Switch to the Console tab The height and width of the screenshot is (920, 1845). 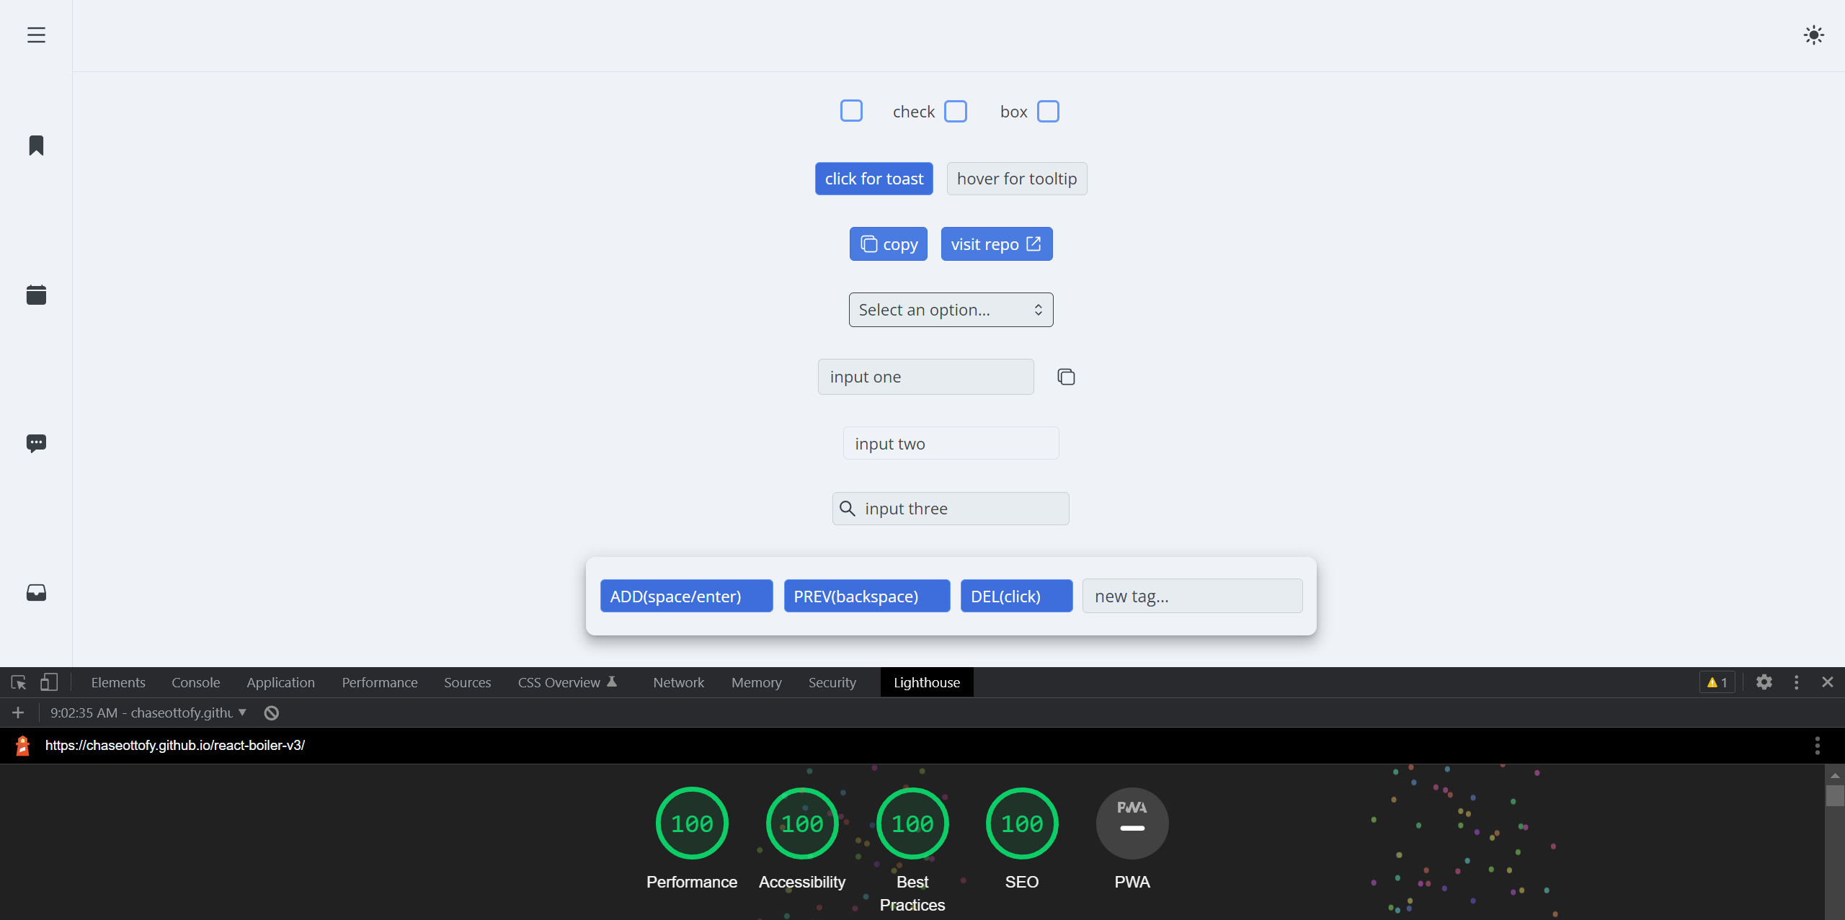click(x=195, y=682)
